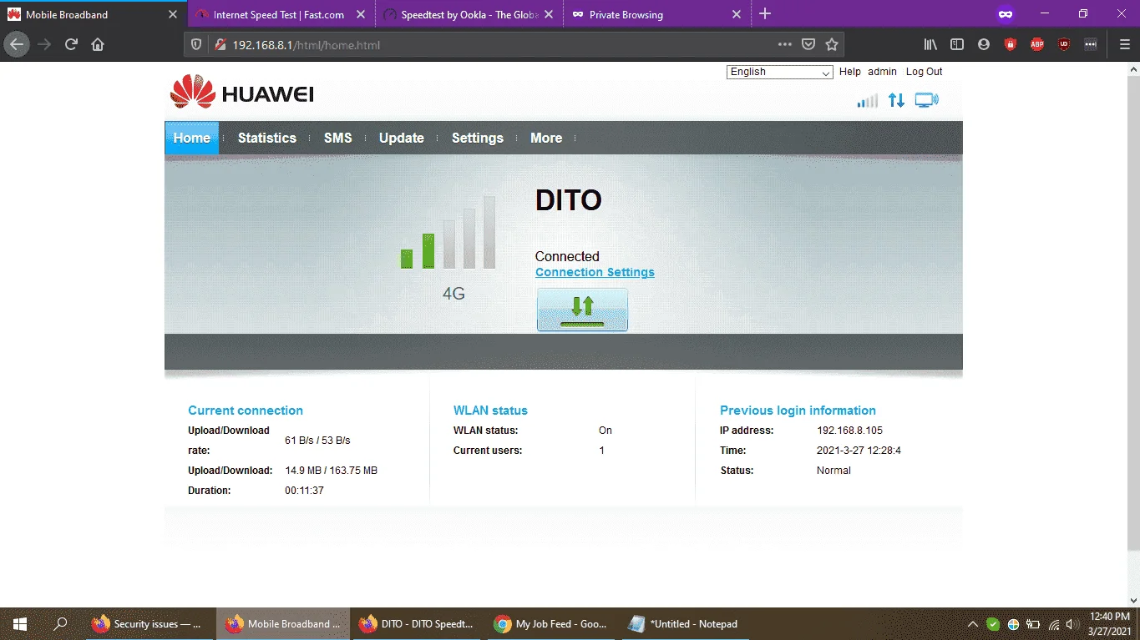The width and height of the screenshot is (1140, 640).
Task: Click Log Out
Action: [x=924, y=72]
